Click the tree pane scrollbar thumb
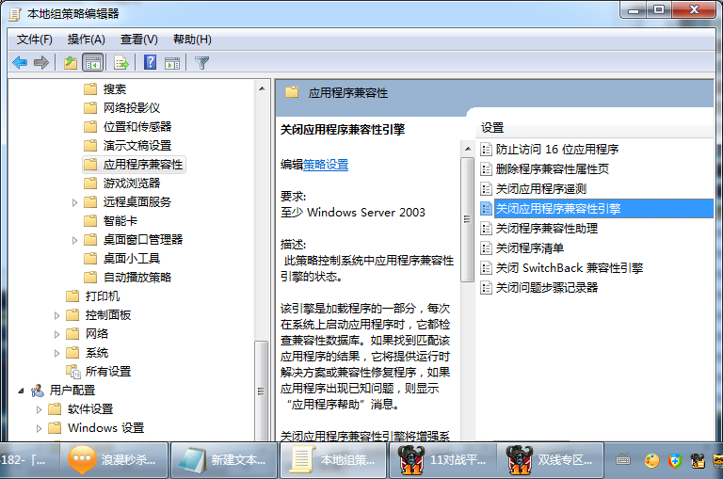The image size is (723, 479). pos(262,391)
